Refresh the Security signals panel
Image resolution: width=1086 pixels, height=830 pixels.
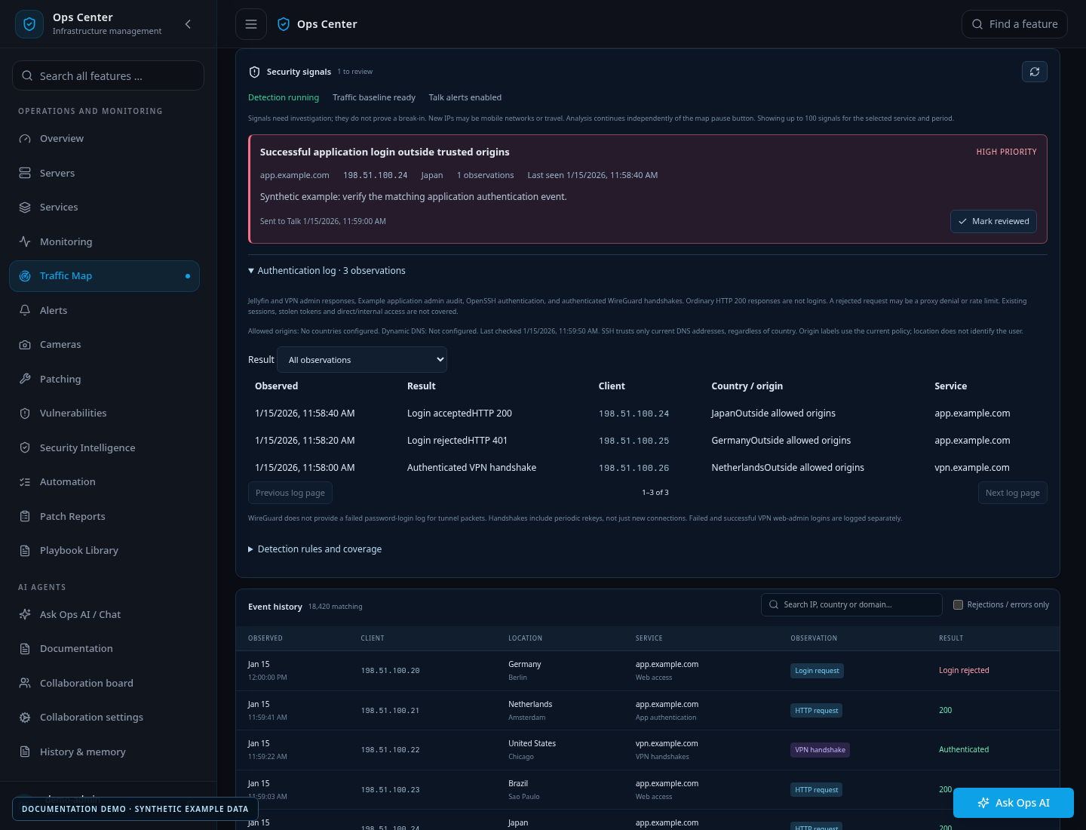1035,72
